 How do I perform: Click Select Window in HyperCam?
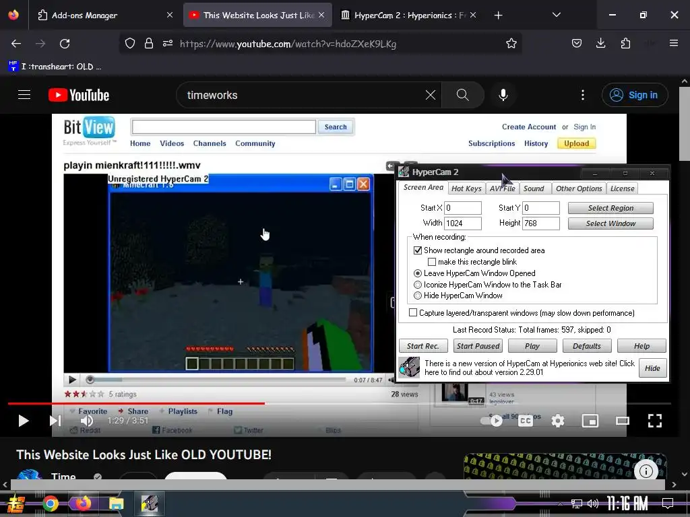pyautogui.click(x=610, y=223)
